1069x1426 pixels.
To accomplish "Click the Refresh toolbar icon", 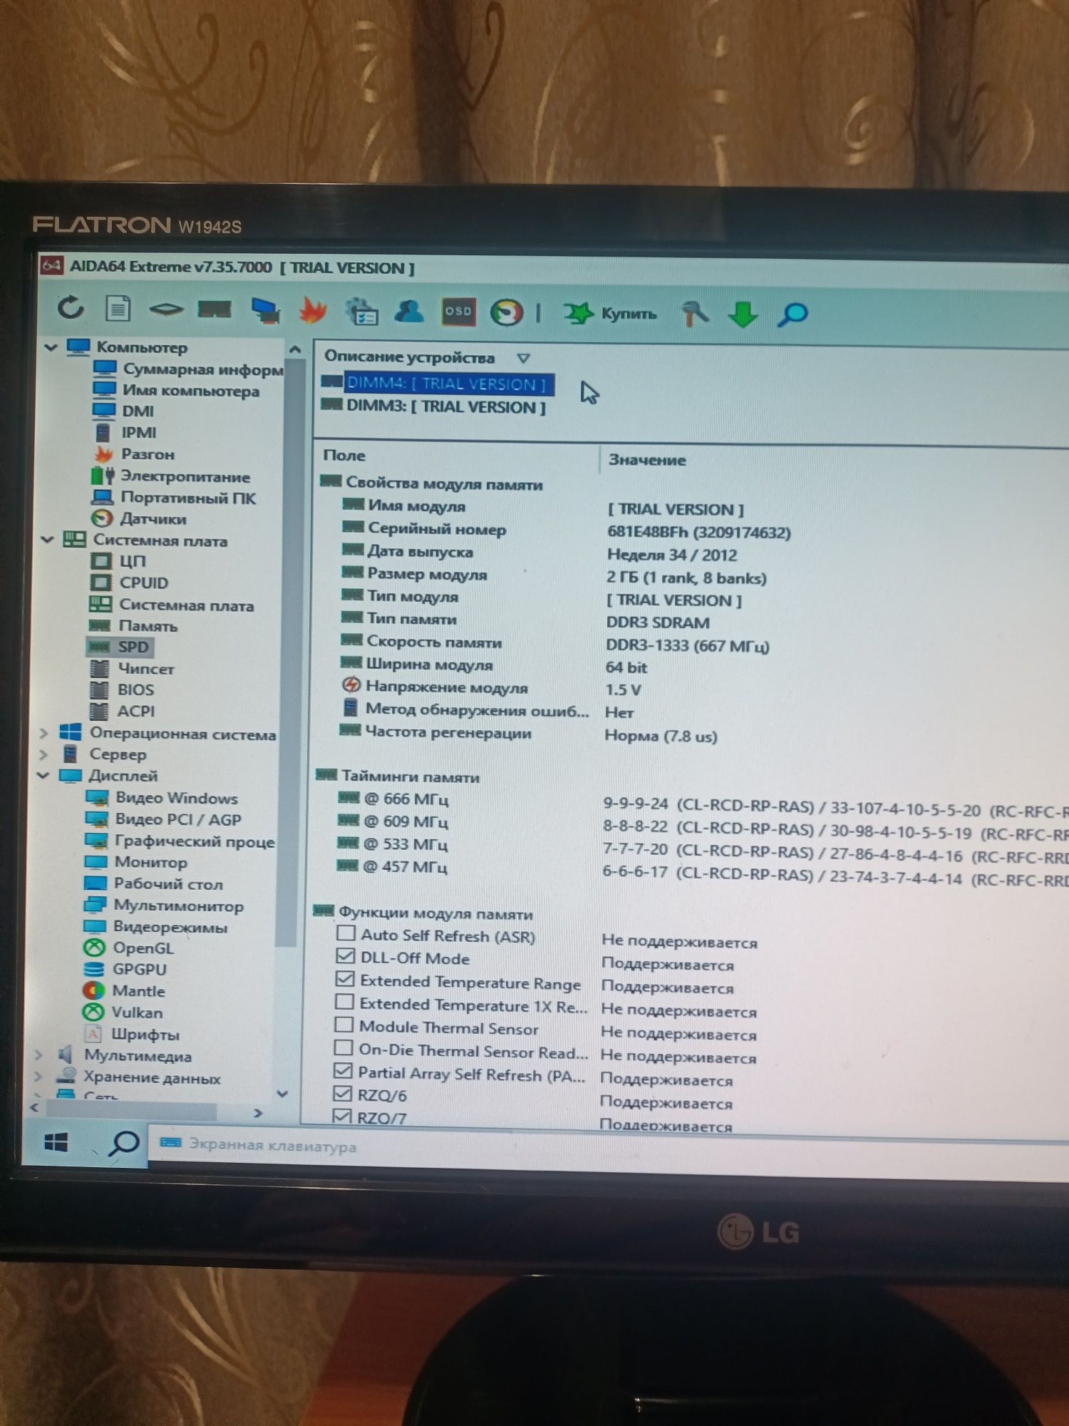I will point(70,308).
